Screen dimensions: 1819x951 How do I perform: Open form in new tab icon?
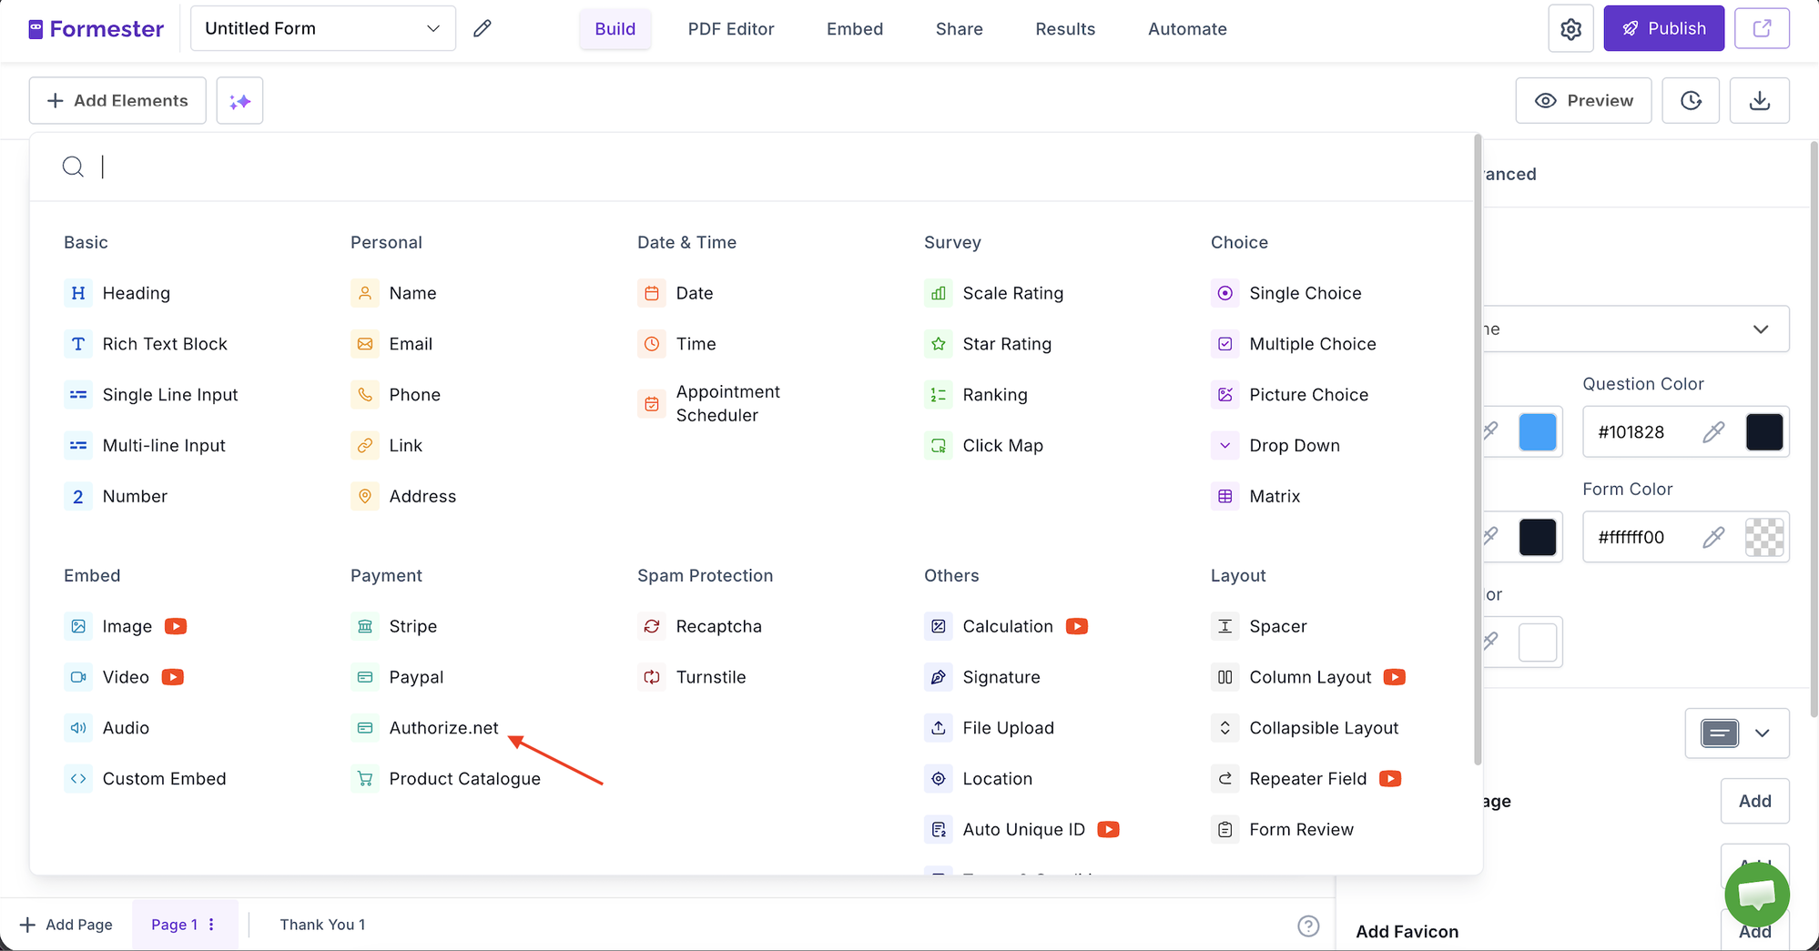click(x=1762, y=28)
